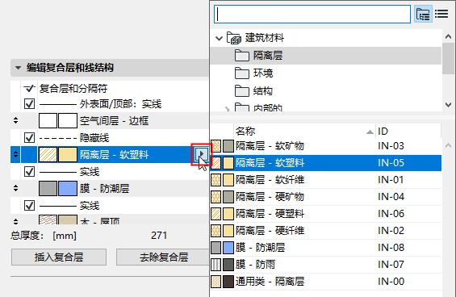Sort list by ID column header

(x=408, y=132)
